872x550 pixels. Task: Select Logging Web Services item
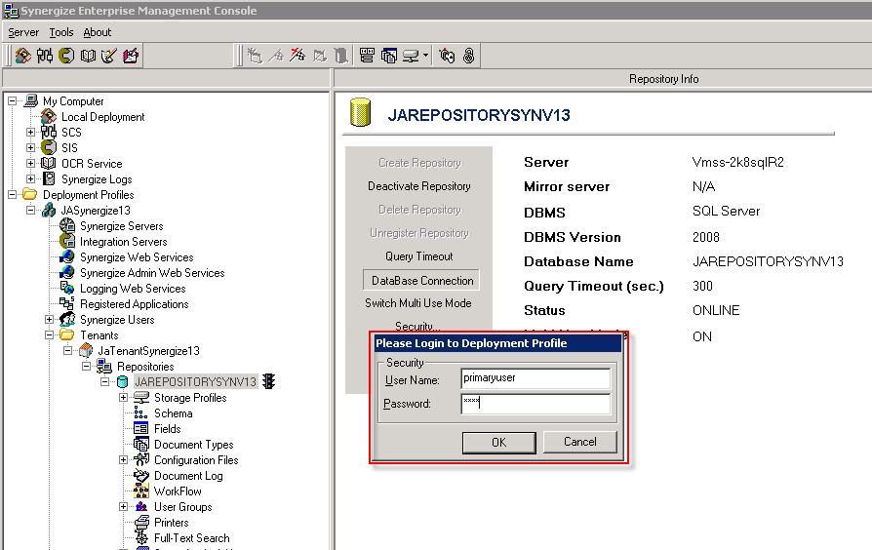pos(133,289)
